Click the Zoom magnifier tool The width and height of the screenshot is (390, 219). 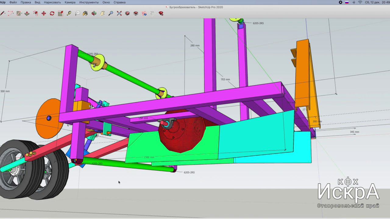[111, 13]
